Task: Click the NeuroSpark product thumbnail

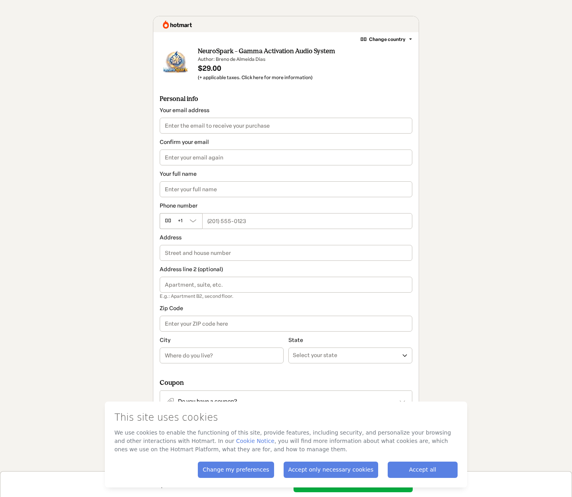Action: pos(176,62)
